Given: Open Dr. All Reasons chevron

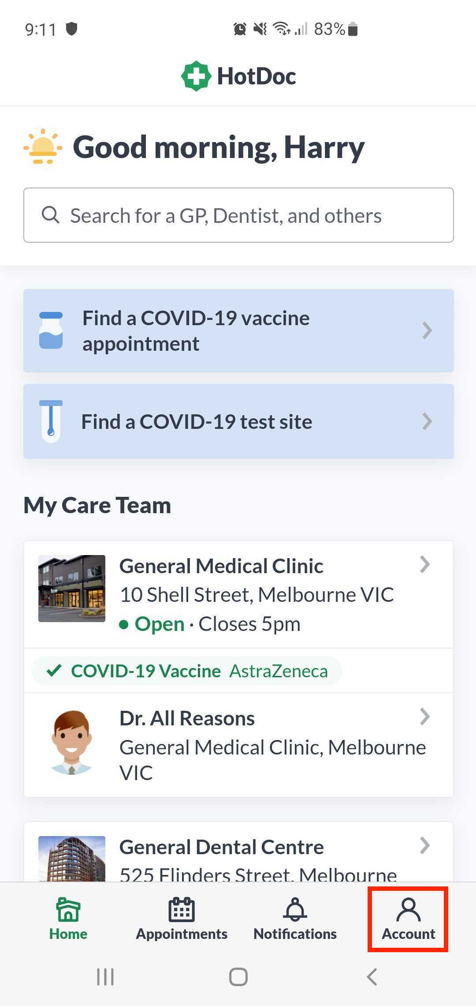Looking at the screenshot, I should 425,717.
